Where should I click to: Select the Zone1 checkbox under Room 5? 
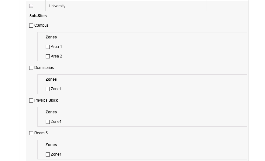coord(48,155)
